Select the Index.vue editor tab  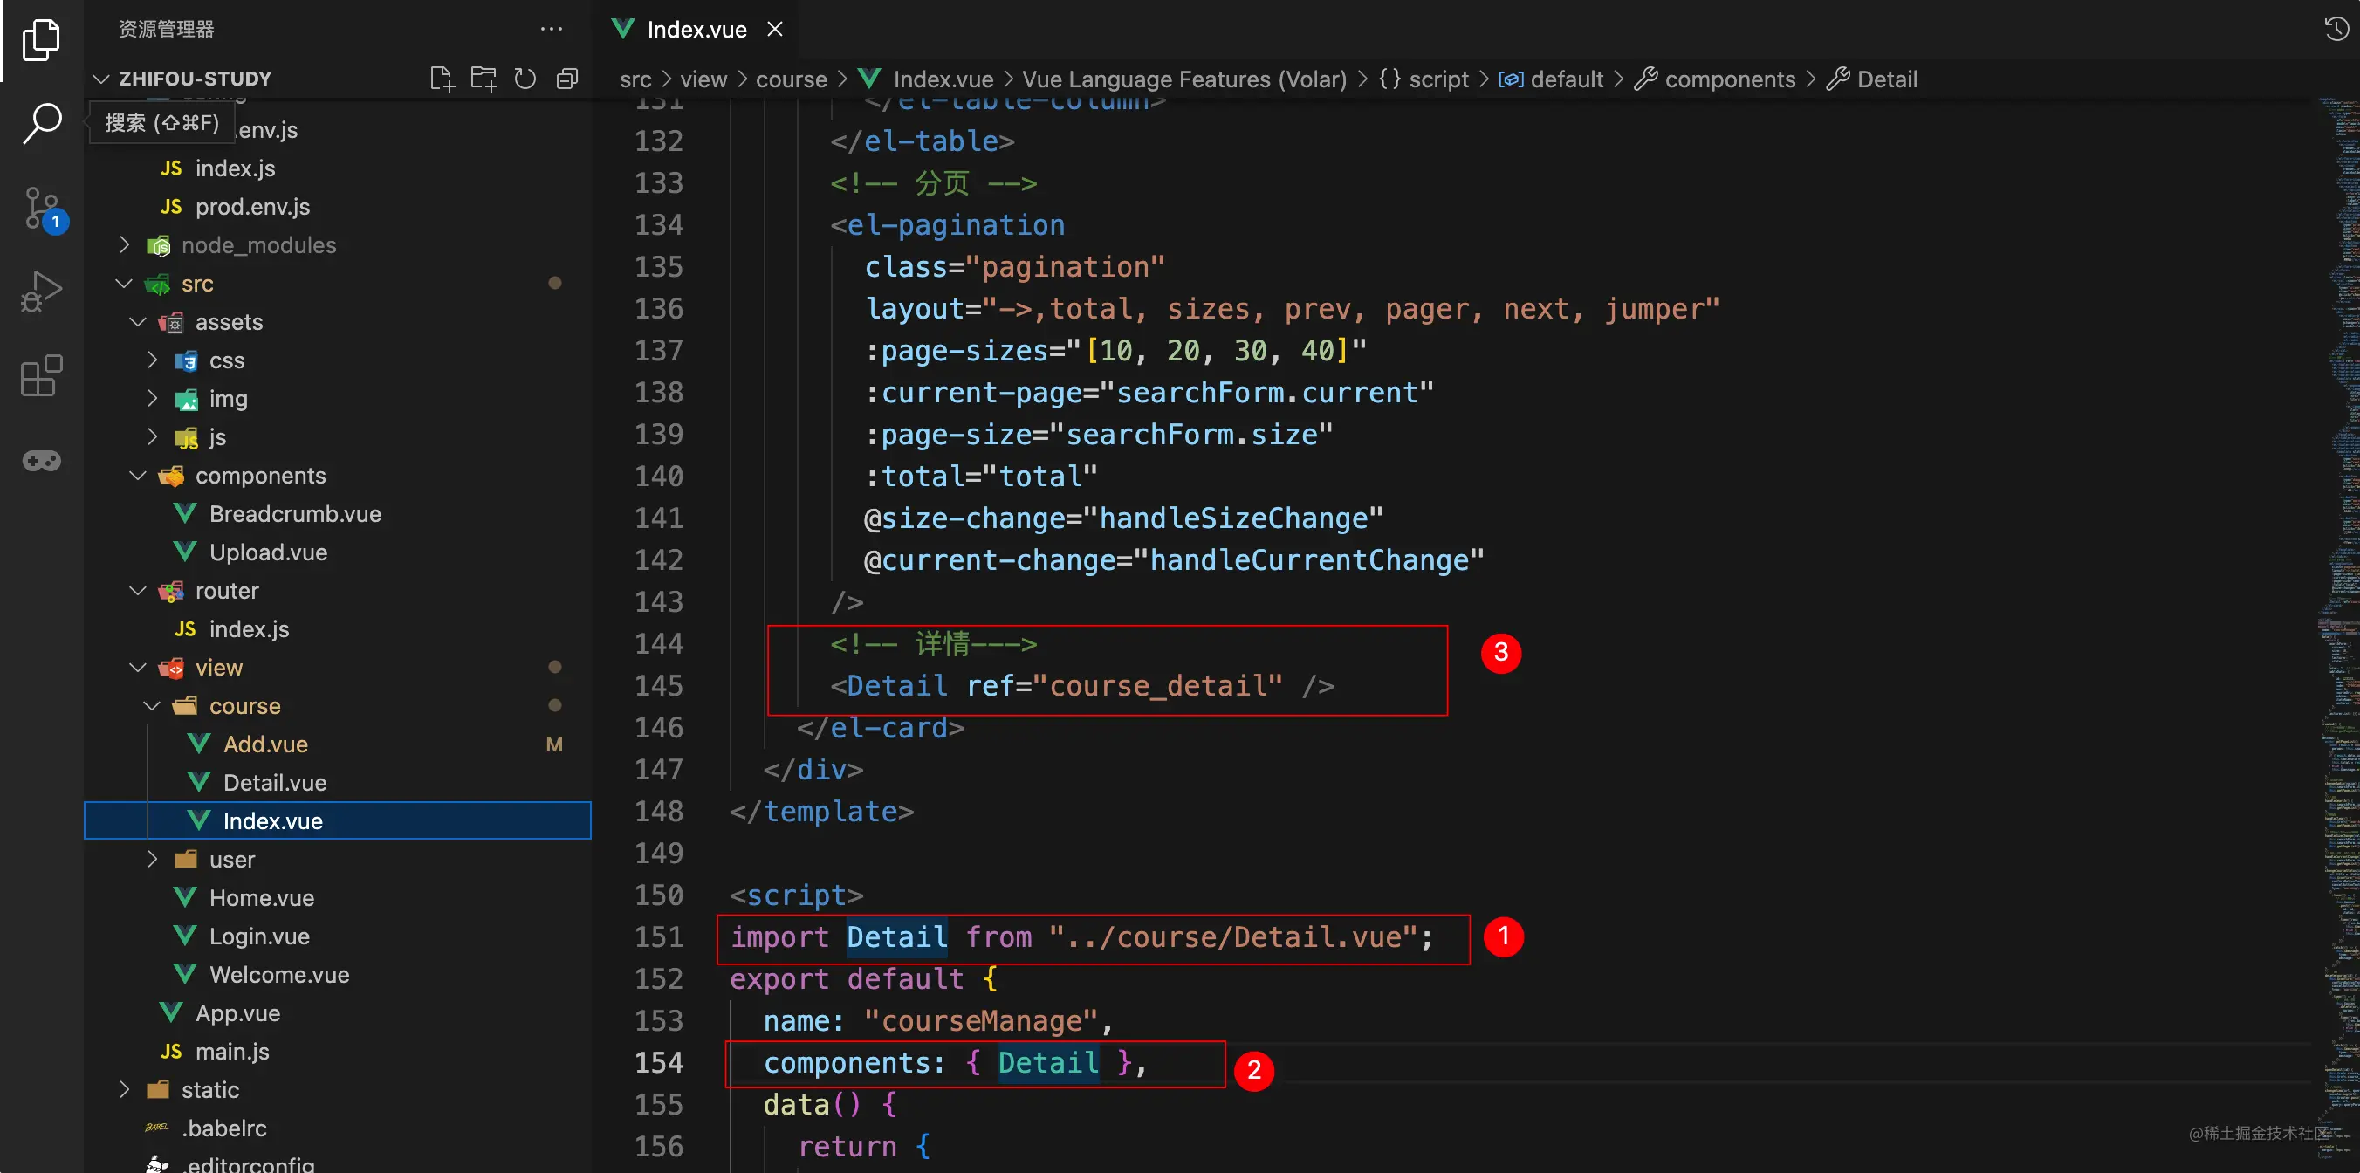tap(696, 30)
